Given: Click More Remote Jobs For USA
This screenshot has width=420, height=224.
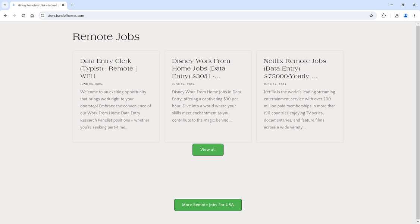Looking at the screenshot, I should pos(208,205).
